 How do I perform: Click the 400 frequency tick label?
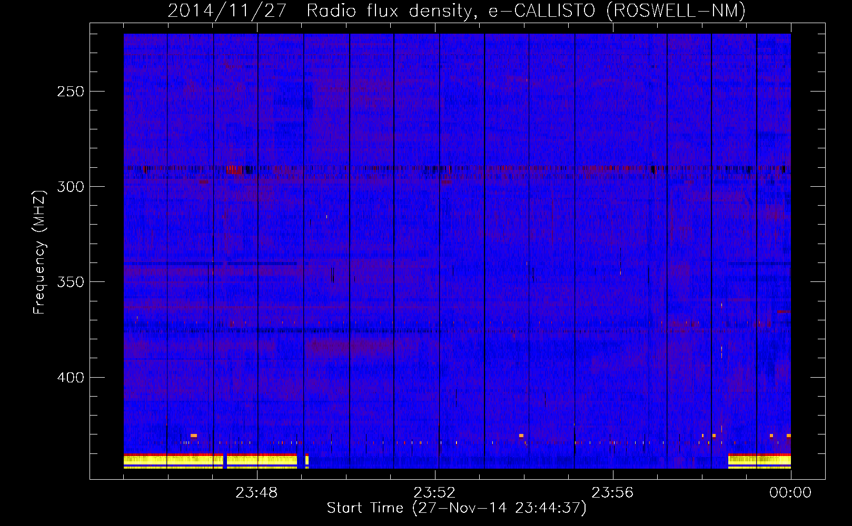(71, 378)
